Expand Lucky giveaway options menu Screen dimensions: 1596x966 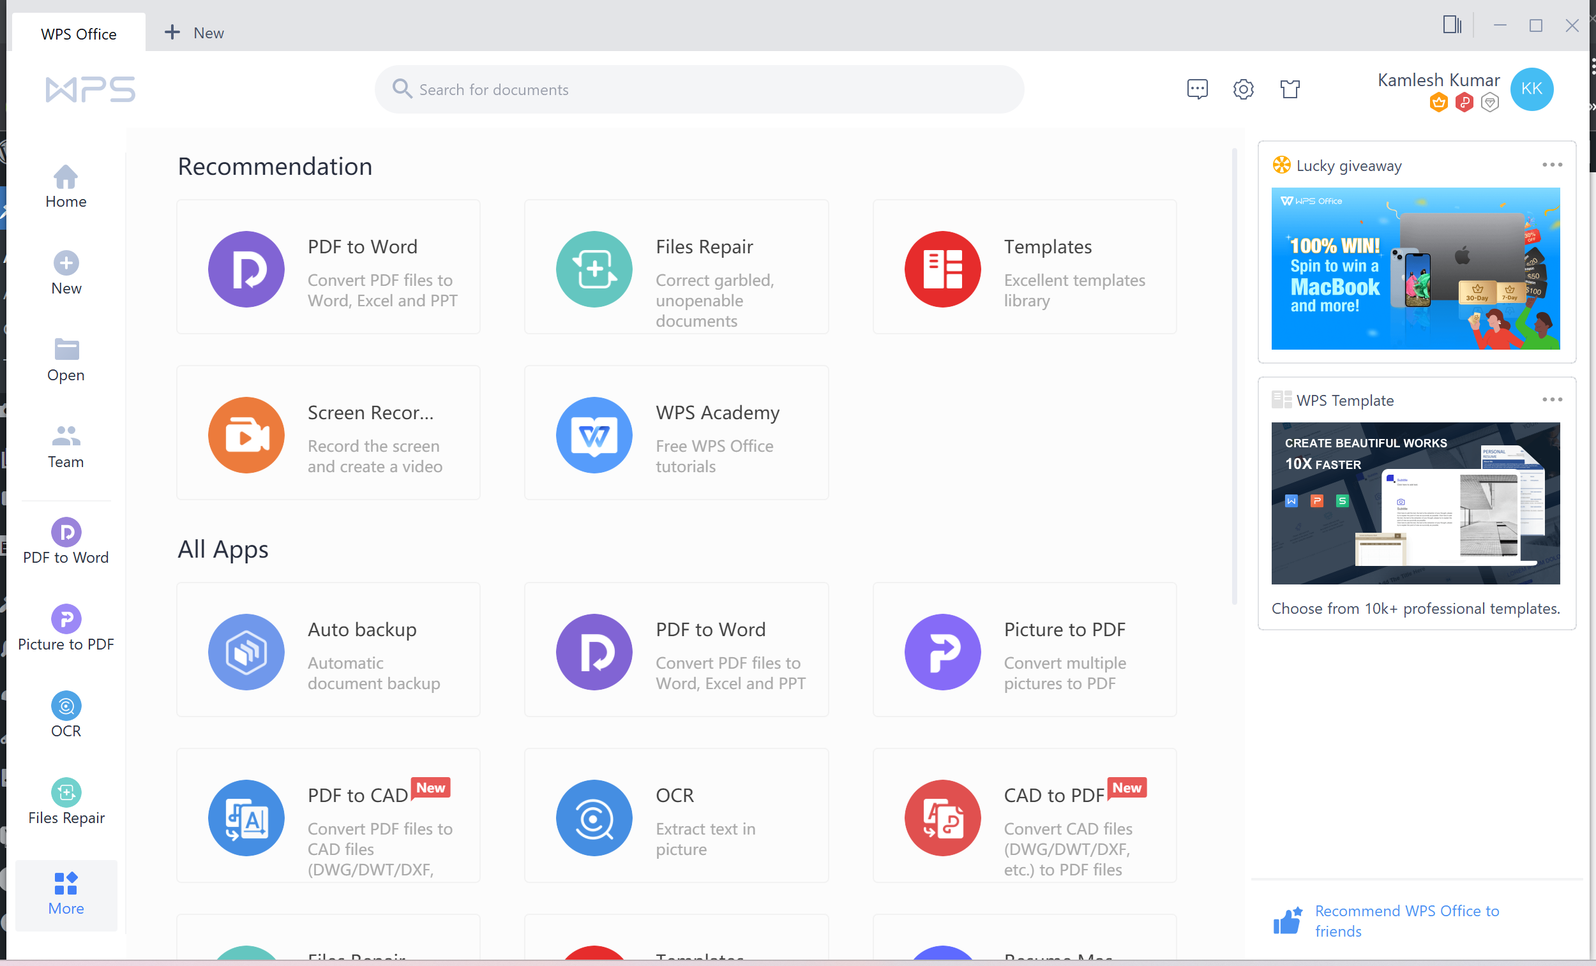[x=1552, y=165]
